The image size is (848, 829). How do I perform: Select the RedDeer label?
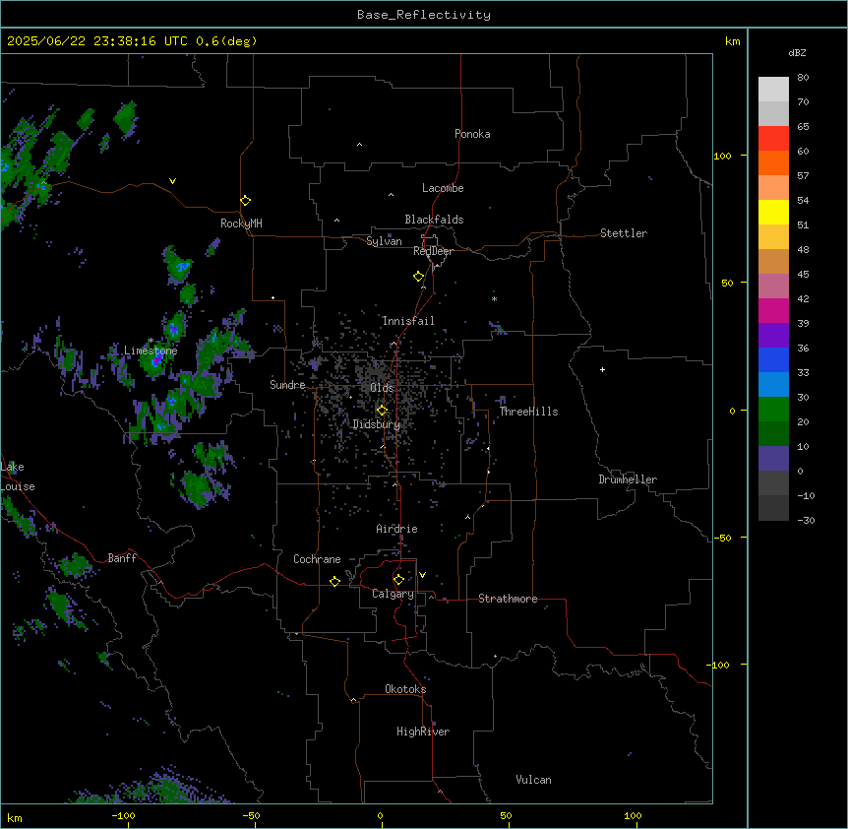point(433,251)
